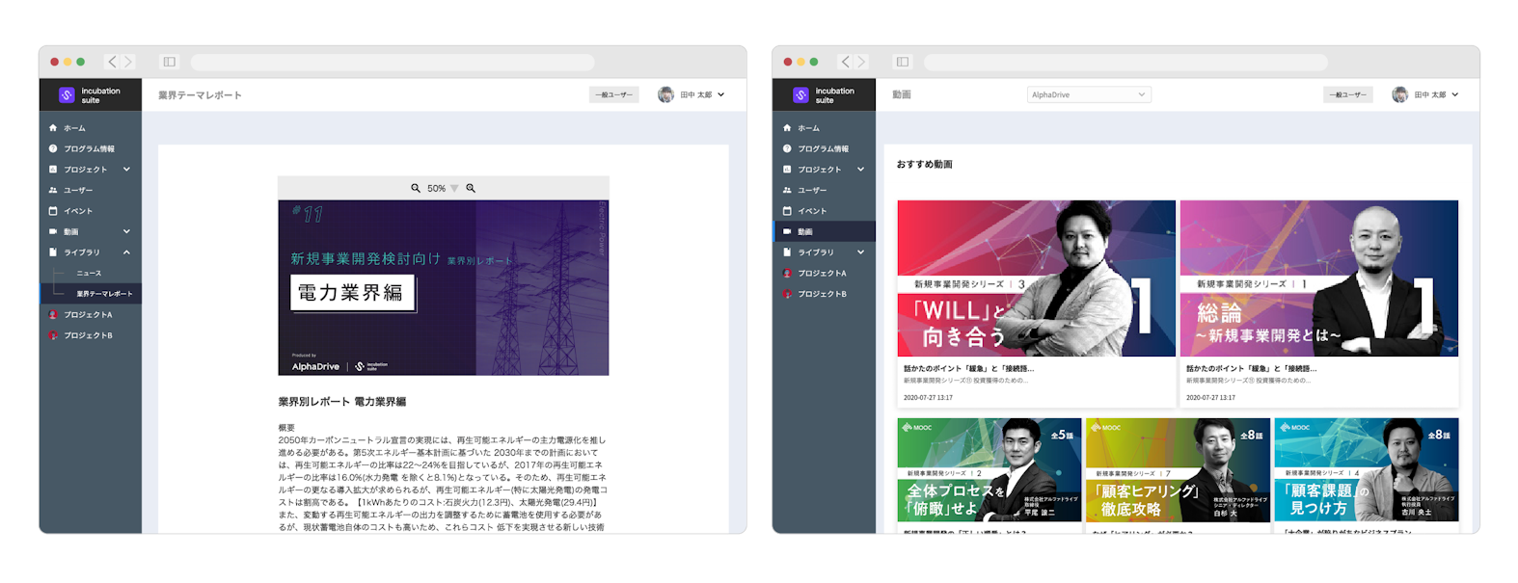The width and height of the screenshot is (1518, 583).
Task: Click the 電力業界編 report cover image
Action: (x=444, y=287)
